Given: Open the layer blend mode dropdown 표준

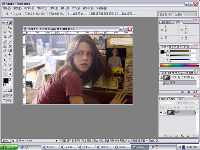Looking at the screenshot, I should pos(168,103).
